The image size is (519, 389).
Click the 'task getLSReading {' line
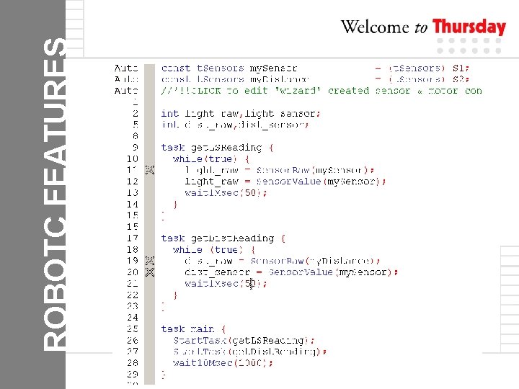pos(217,148)
